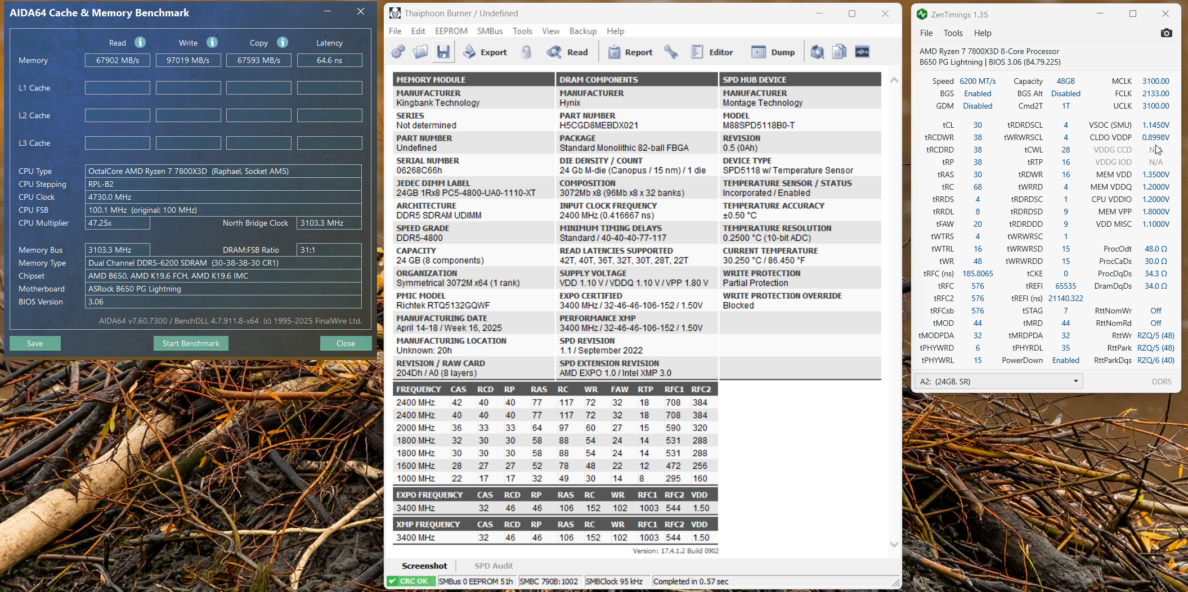1188x592 pixels.
Task: Click the Speed 6200 MT/s value in ZenTimings
Action: point(978,81)
